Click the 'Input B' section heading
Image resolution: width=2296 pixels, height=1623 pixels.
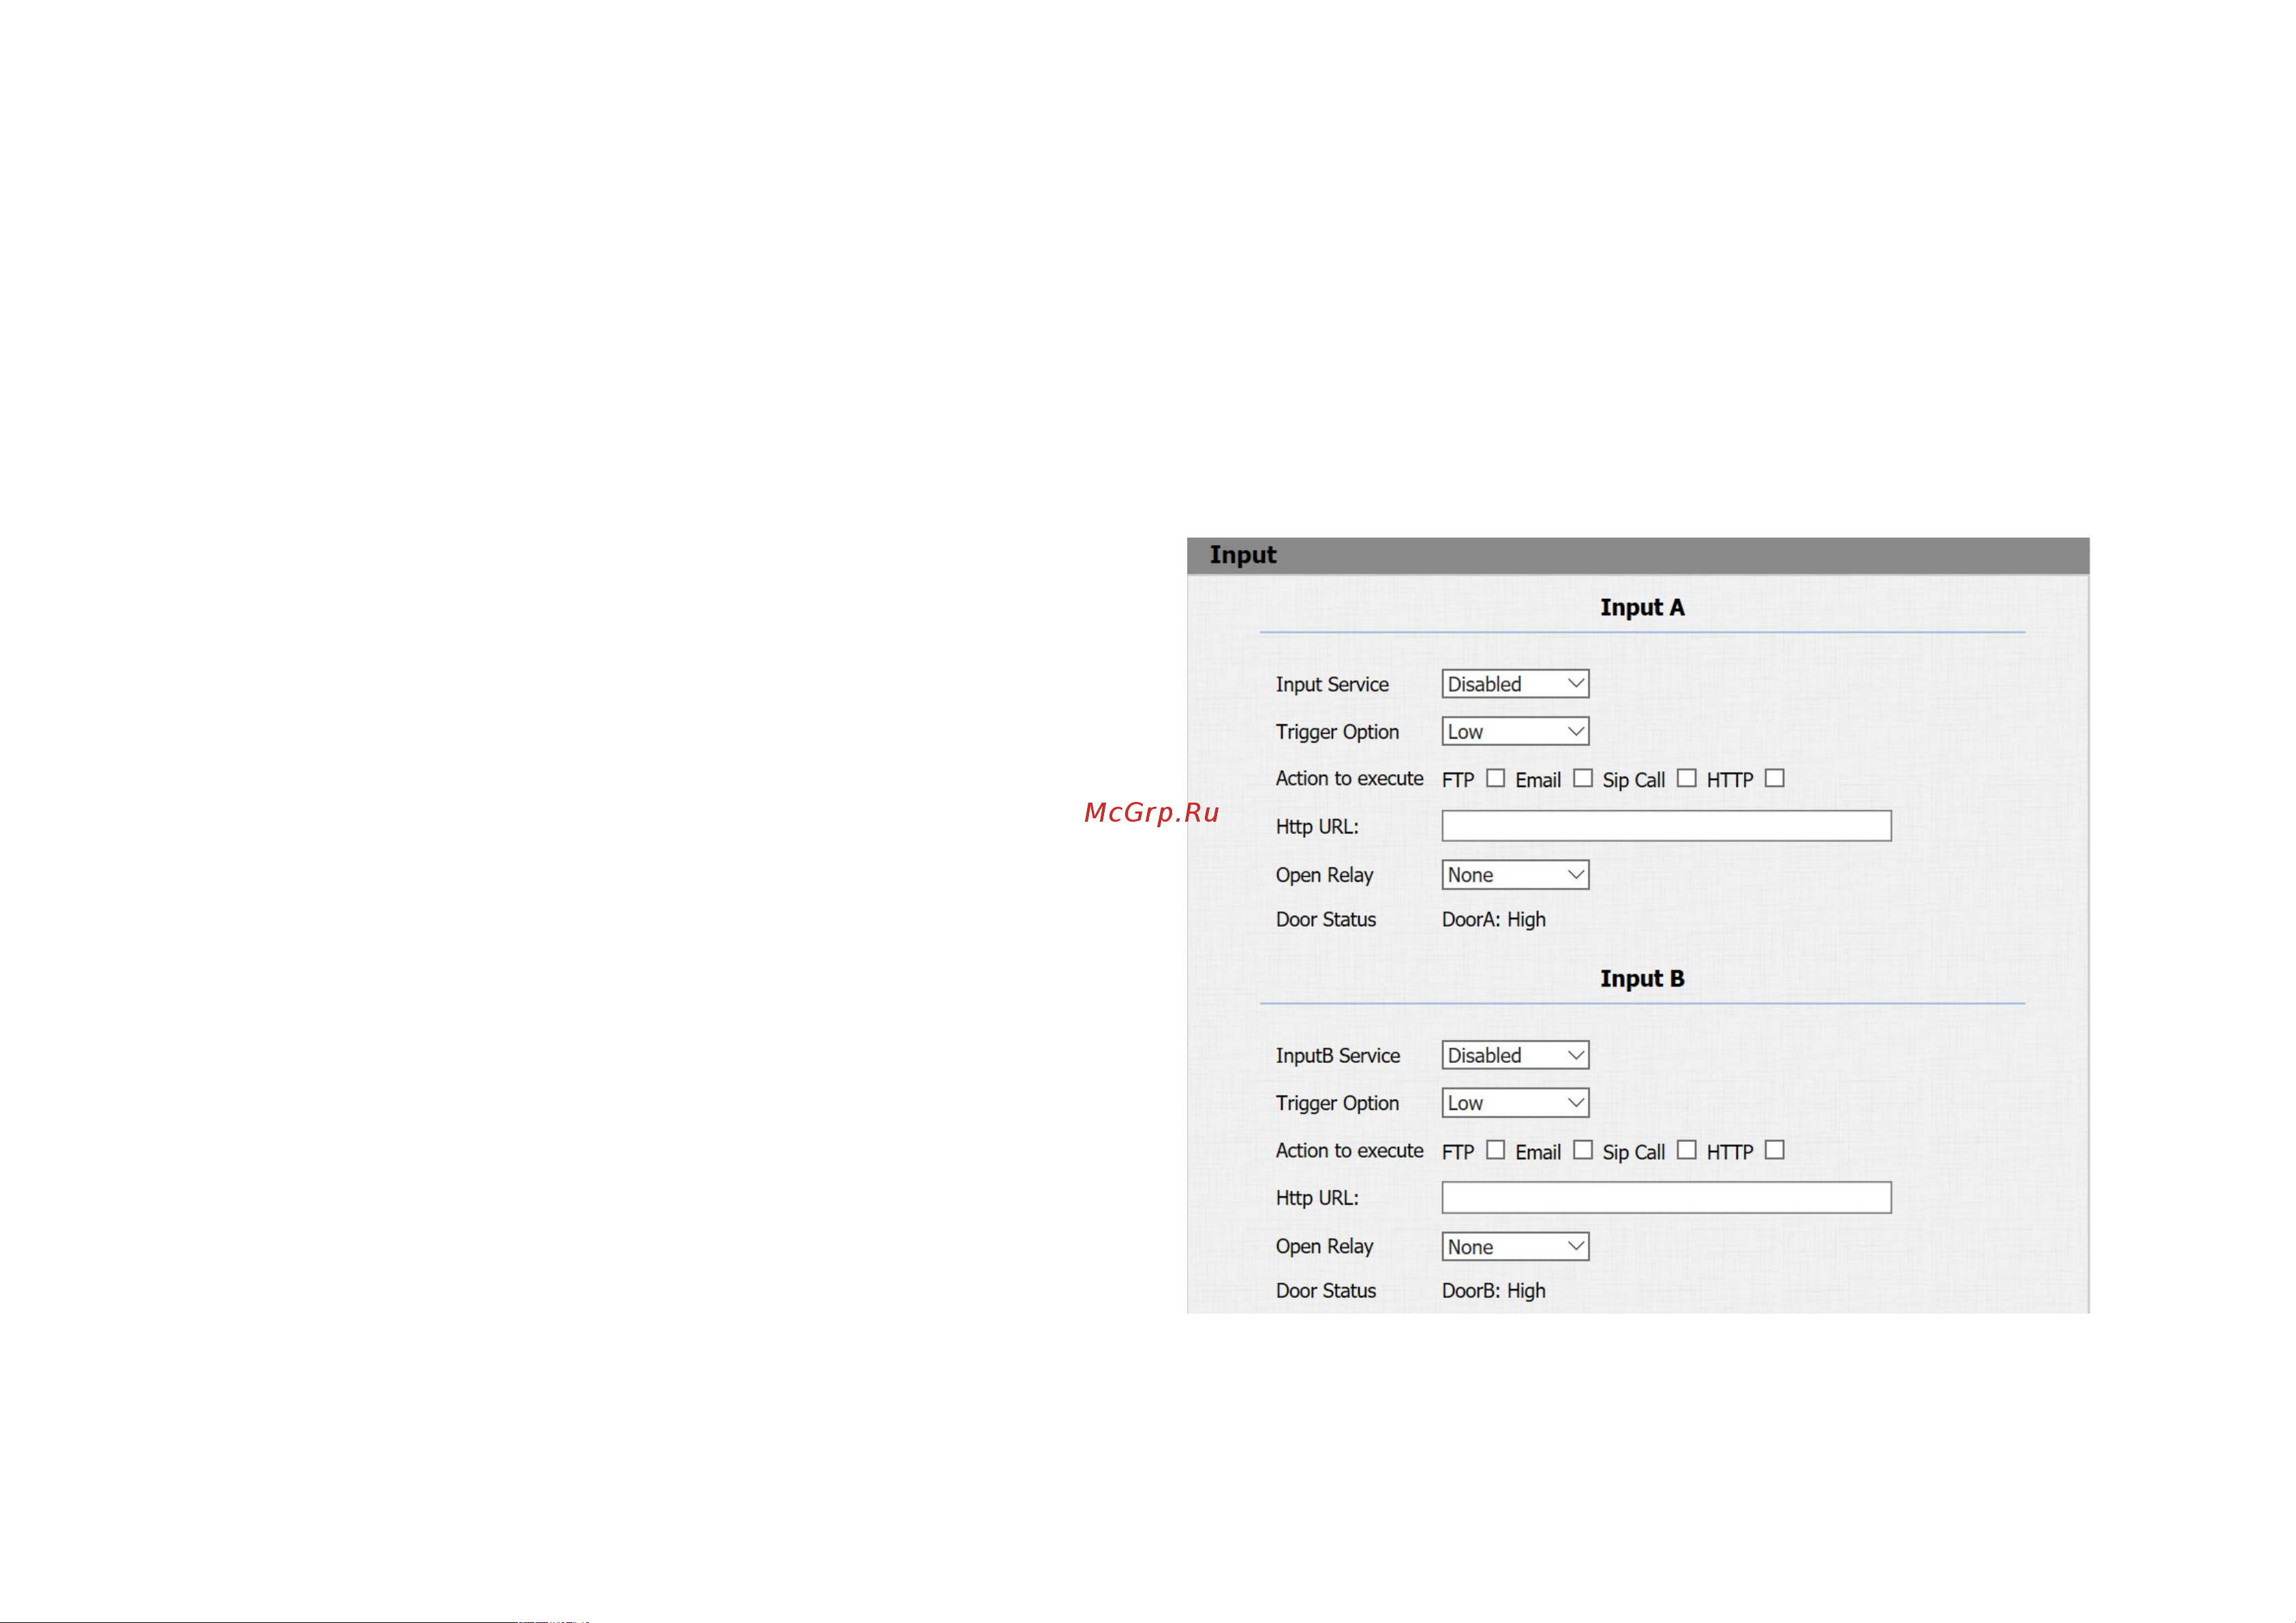[1642, 979]
